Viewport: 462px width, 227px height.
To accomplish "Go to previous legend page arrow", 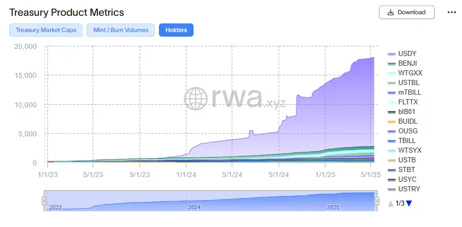I will click(x=391, y=204).
